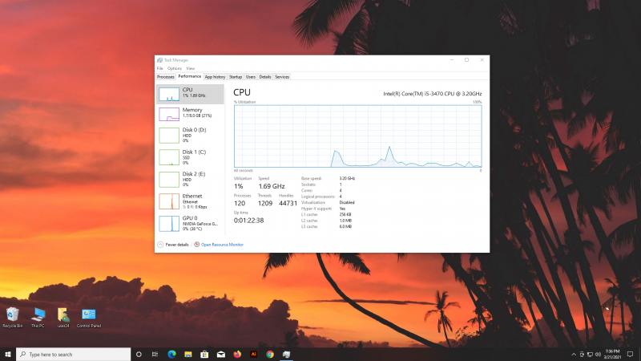Switch to the App history tab

215,77
